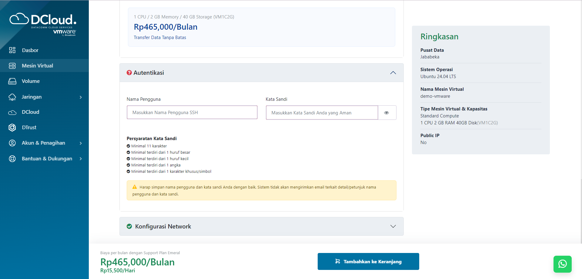Expand the Jaringan submenu arrow

81,97
